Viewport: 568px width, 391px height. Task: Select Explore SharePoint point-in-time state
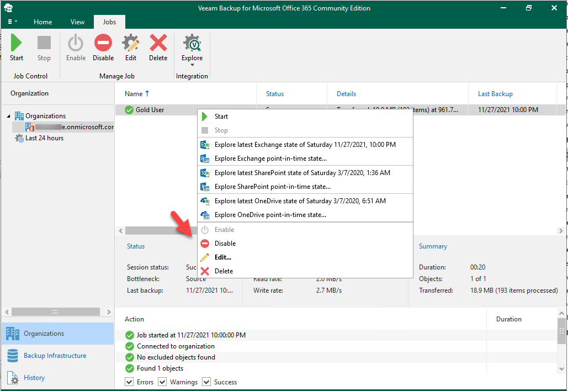(305, 187)
